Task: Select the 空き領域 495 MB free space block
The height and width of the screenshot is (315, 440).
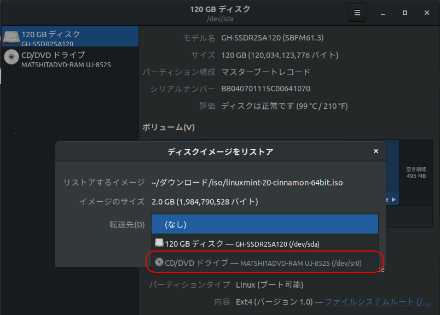Action: 416,172
